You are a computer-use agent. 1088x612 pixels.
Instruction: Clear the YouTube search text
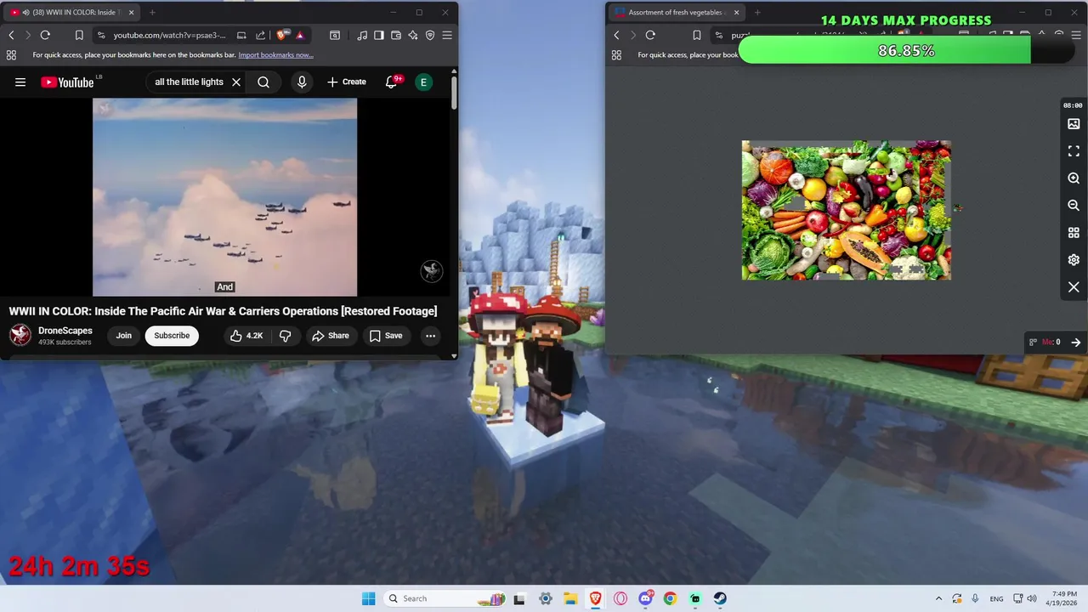point(236,82)
